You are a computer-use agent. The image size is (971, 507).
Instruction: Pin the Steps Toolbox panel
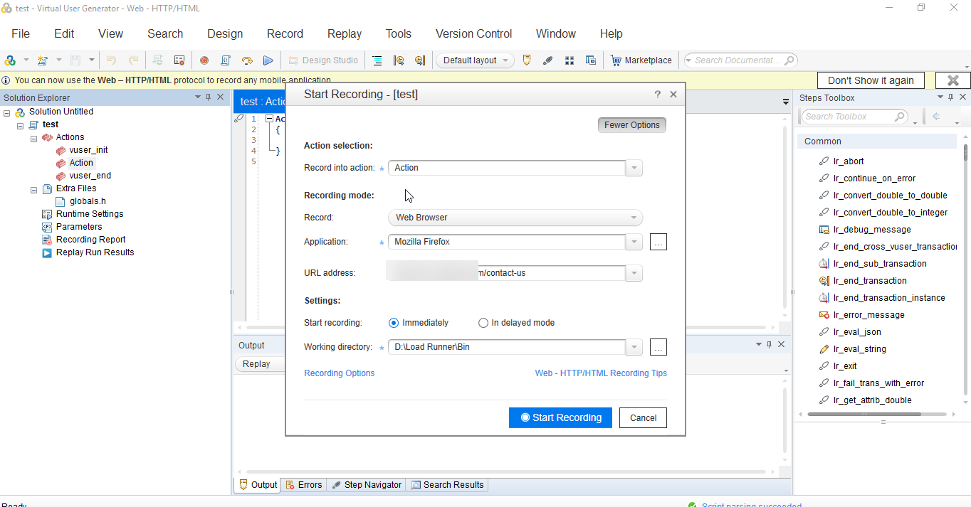click(x=950, y=97)
